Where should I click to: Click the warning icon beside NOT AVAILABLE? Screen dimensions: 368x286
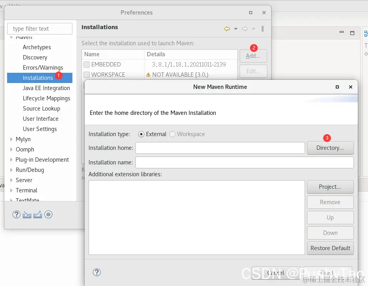[148, 75]
